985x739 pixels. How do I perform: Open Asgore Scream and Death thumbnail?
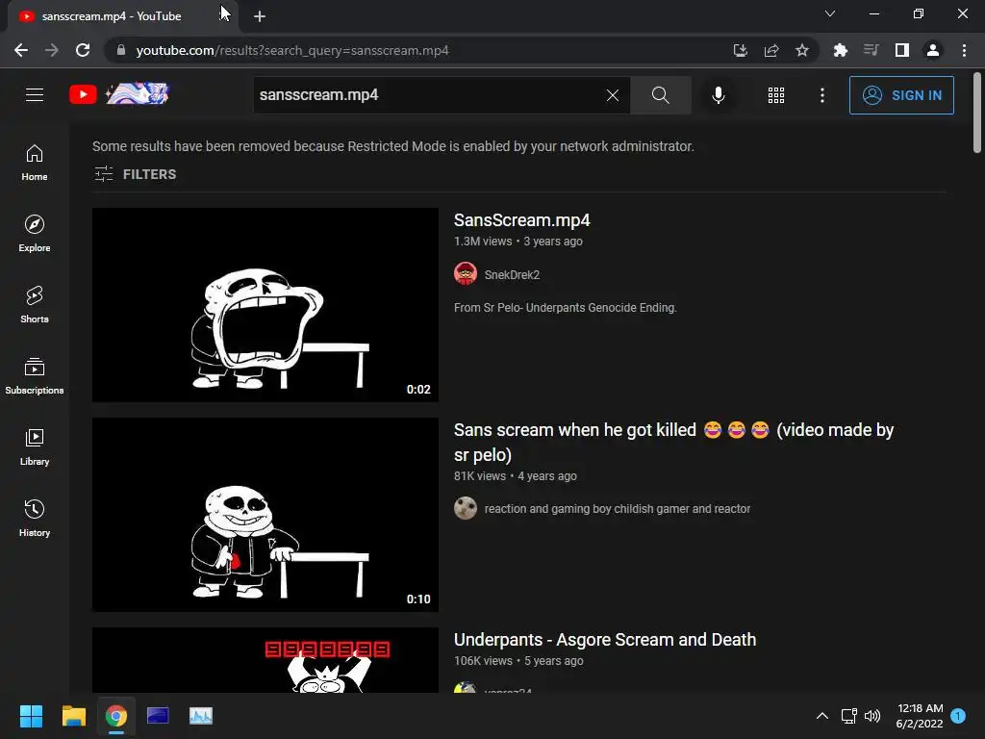pyautogui.click(x=265, y=660)
